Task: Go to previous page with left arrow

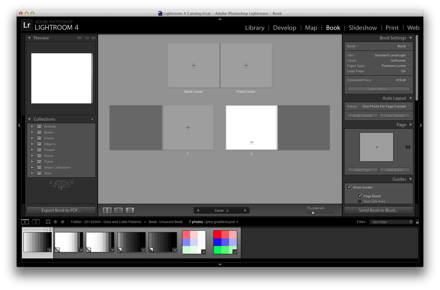Action: tap(198, 210)
